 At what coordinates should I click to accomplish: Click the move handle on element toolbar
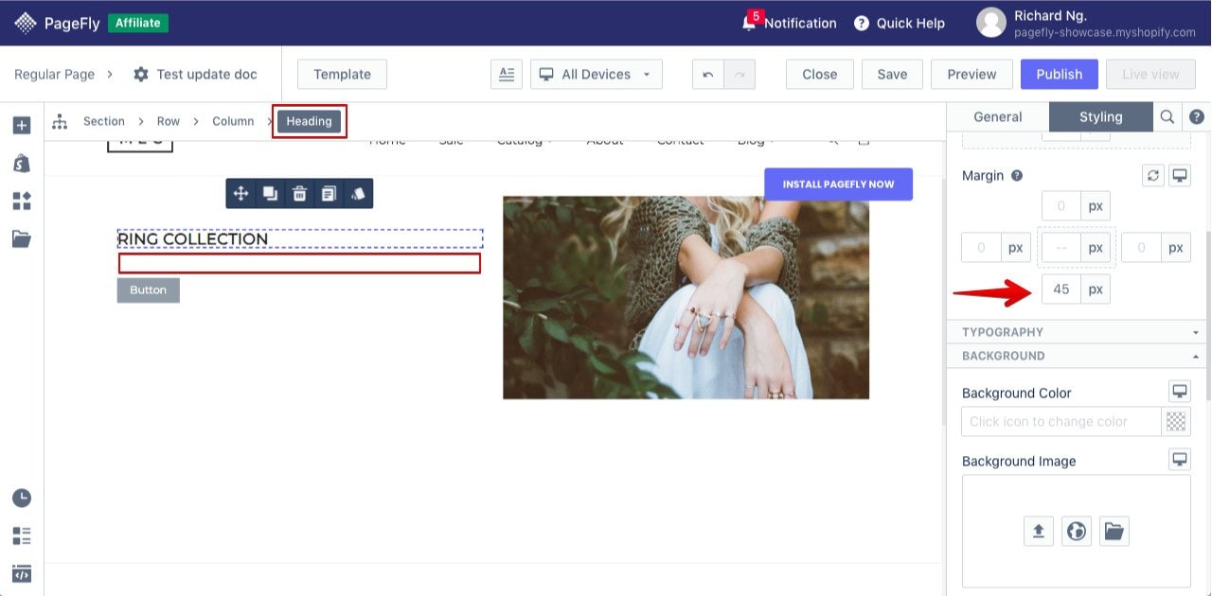(x=241, y=194)
